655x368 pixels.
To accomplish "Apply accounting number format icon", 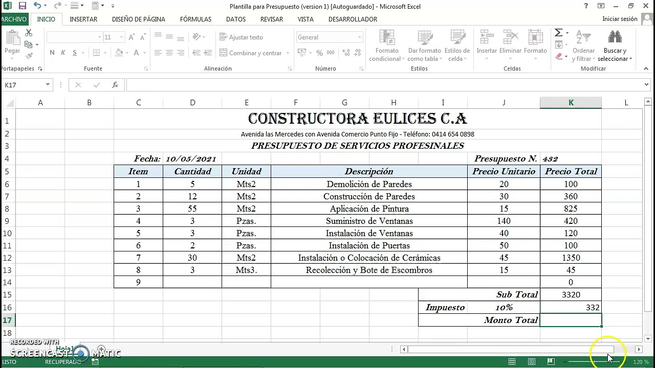I will tap(302, 53).
